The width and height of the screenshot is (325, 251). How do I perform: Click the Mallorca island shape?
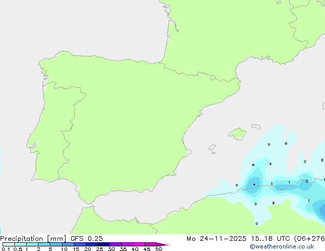[237, 134]
